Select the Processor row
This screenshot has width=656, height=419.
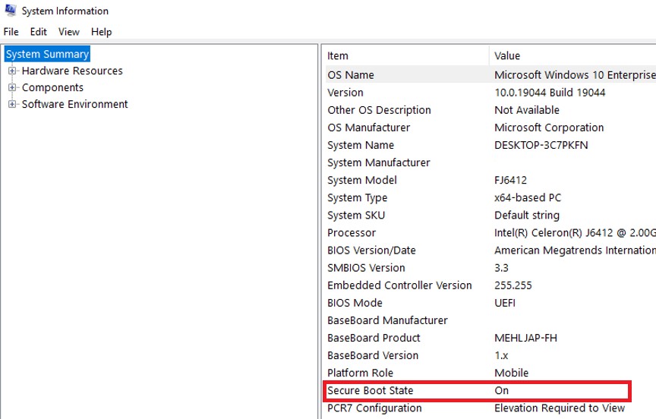pos(490,233)
